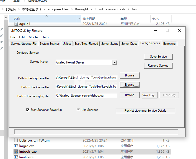Click the breadcrumb chevron after 本地磁盘 (C:)
196x159 pixels.
click(44, 10)
